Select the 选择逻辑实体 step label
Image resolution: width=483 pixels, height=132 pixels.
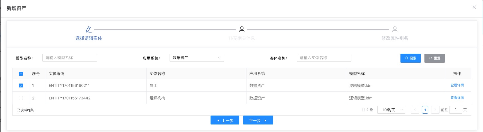click(x=89, y=38)
